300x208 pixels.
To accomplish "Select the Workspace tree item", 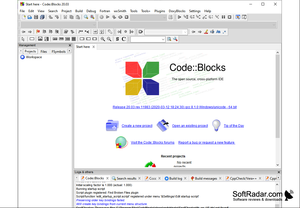I will pos(31,57).
